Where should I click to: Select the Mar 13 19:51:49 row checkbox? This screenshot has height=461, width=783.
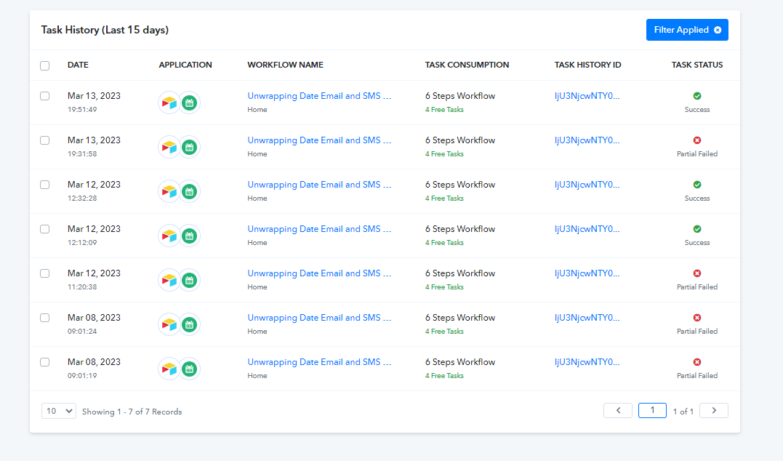[45, 96]
